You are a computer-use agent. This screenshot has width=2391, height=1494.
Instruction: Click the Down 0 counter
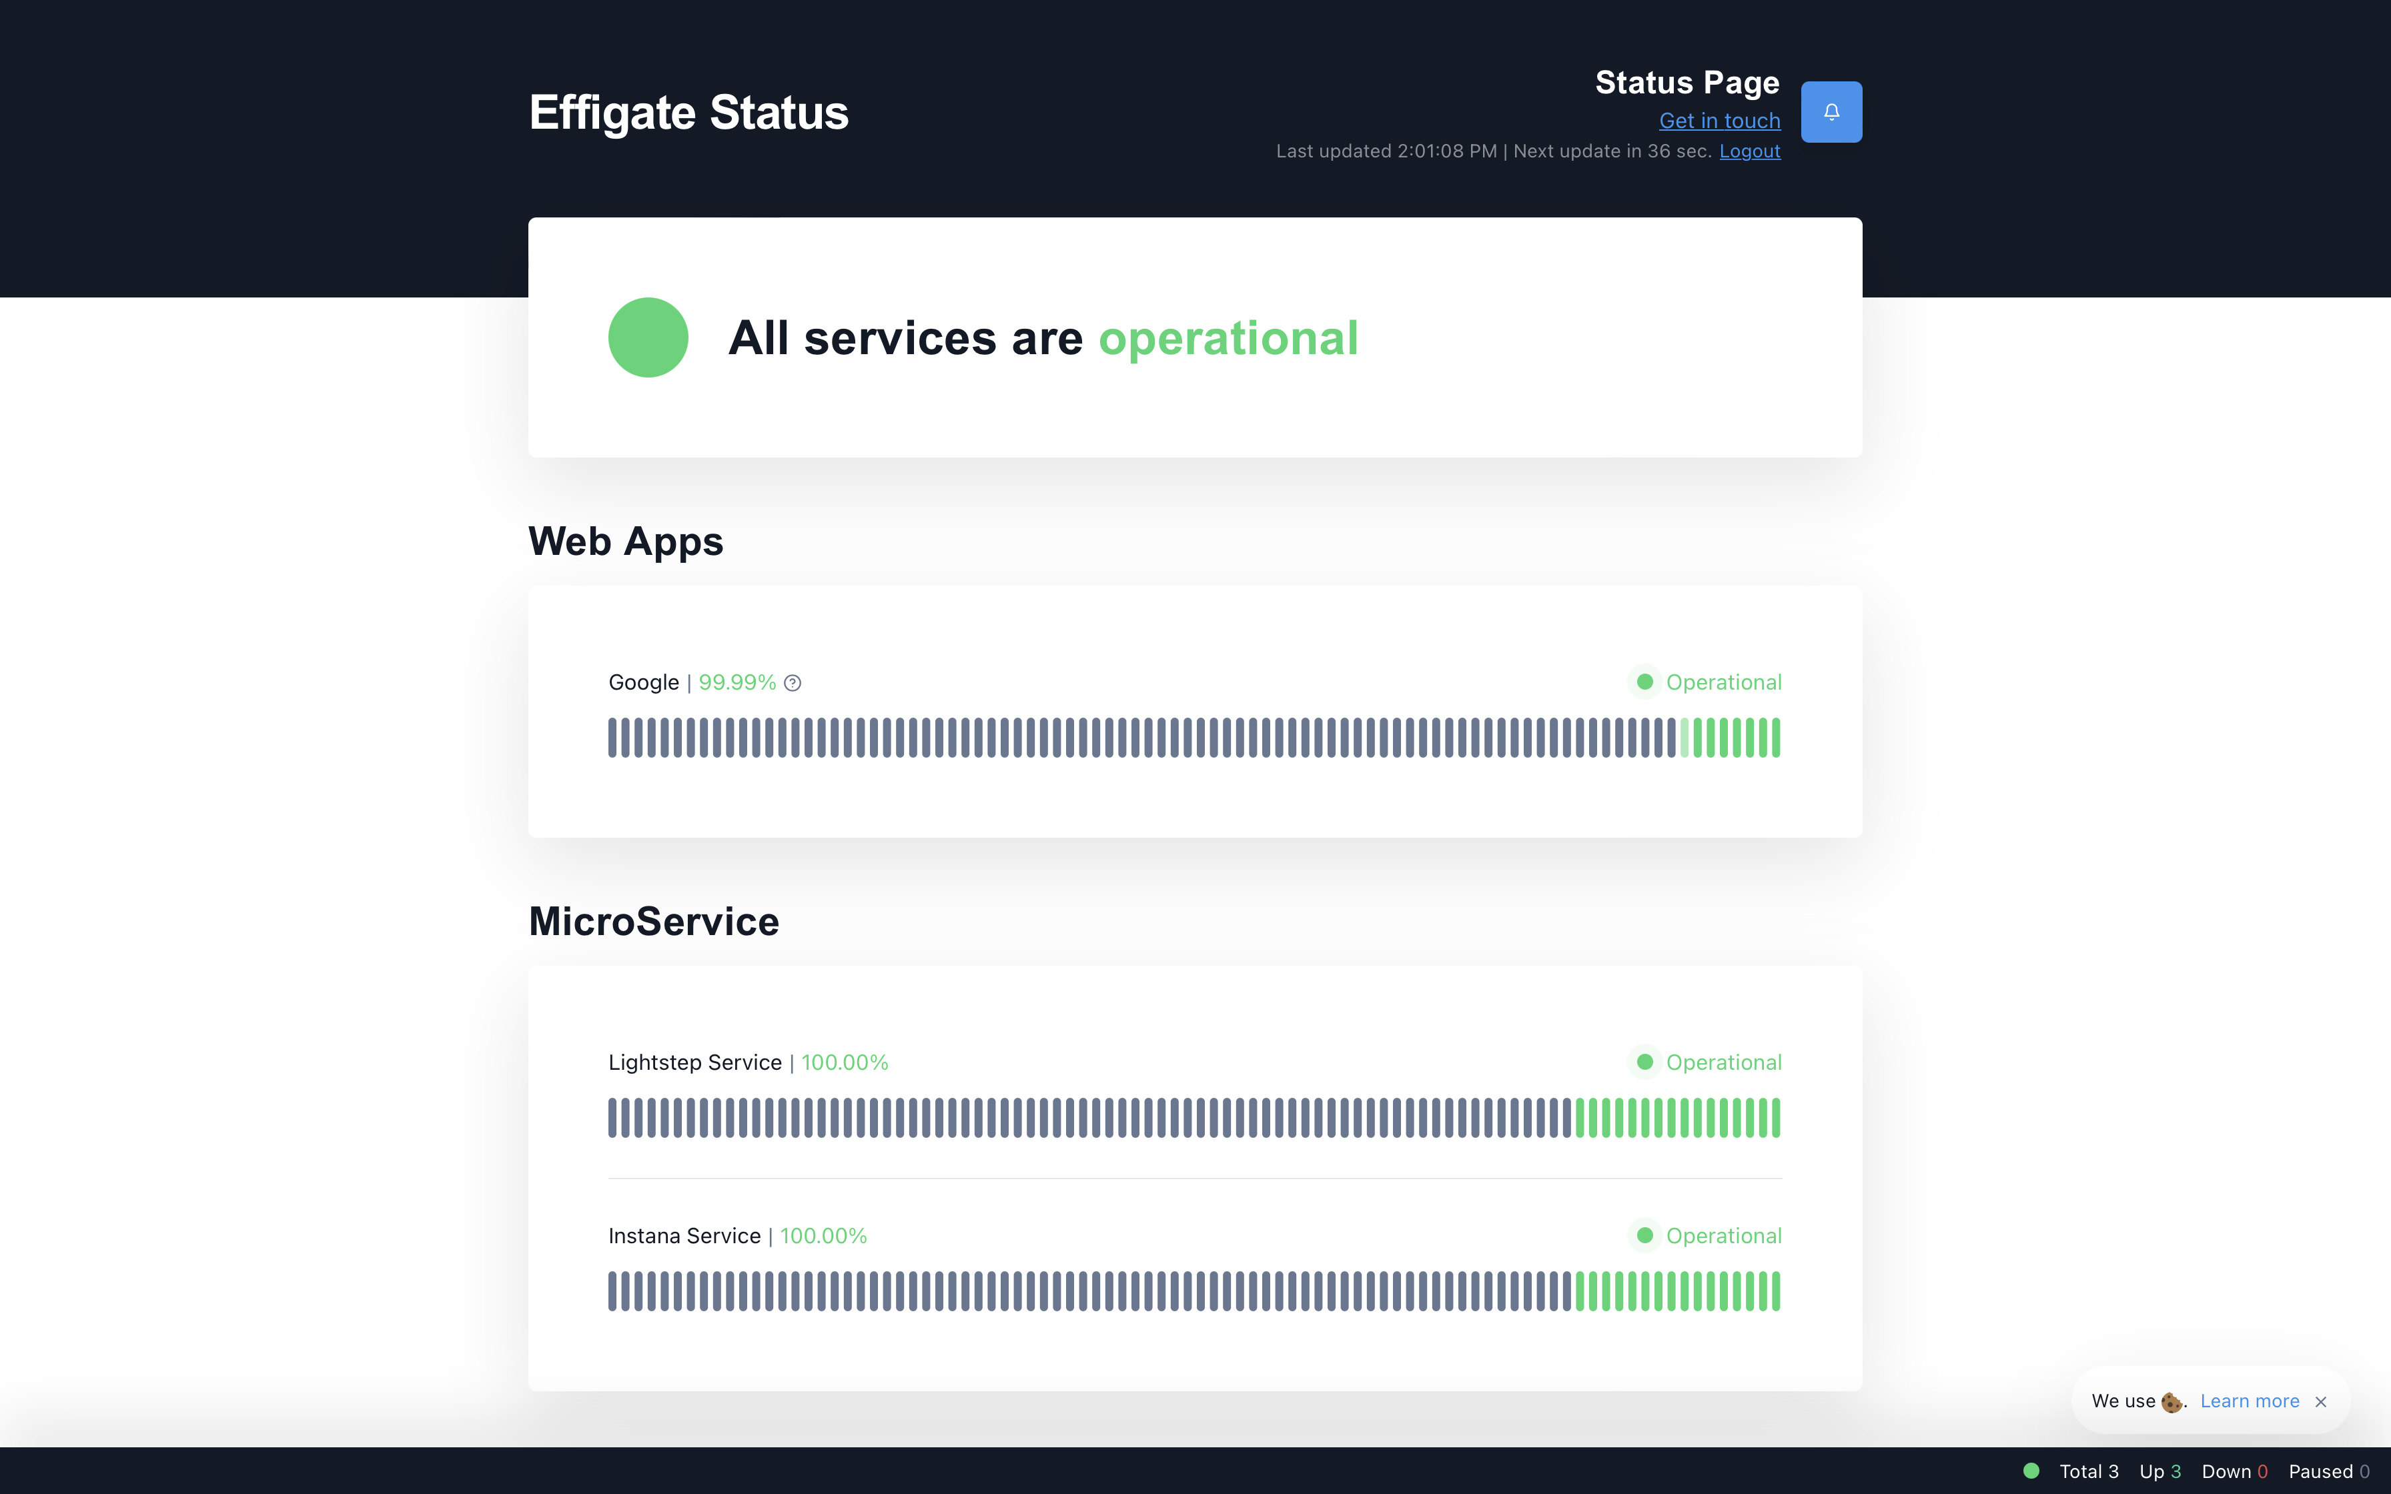click(x=2234, y=1471)
